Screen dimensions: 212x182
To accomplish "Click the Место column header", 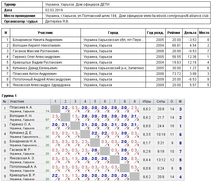I will tap(204, 33).
